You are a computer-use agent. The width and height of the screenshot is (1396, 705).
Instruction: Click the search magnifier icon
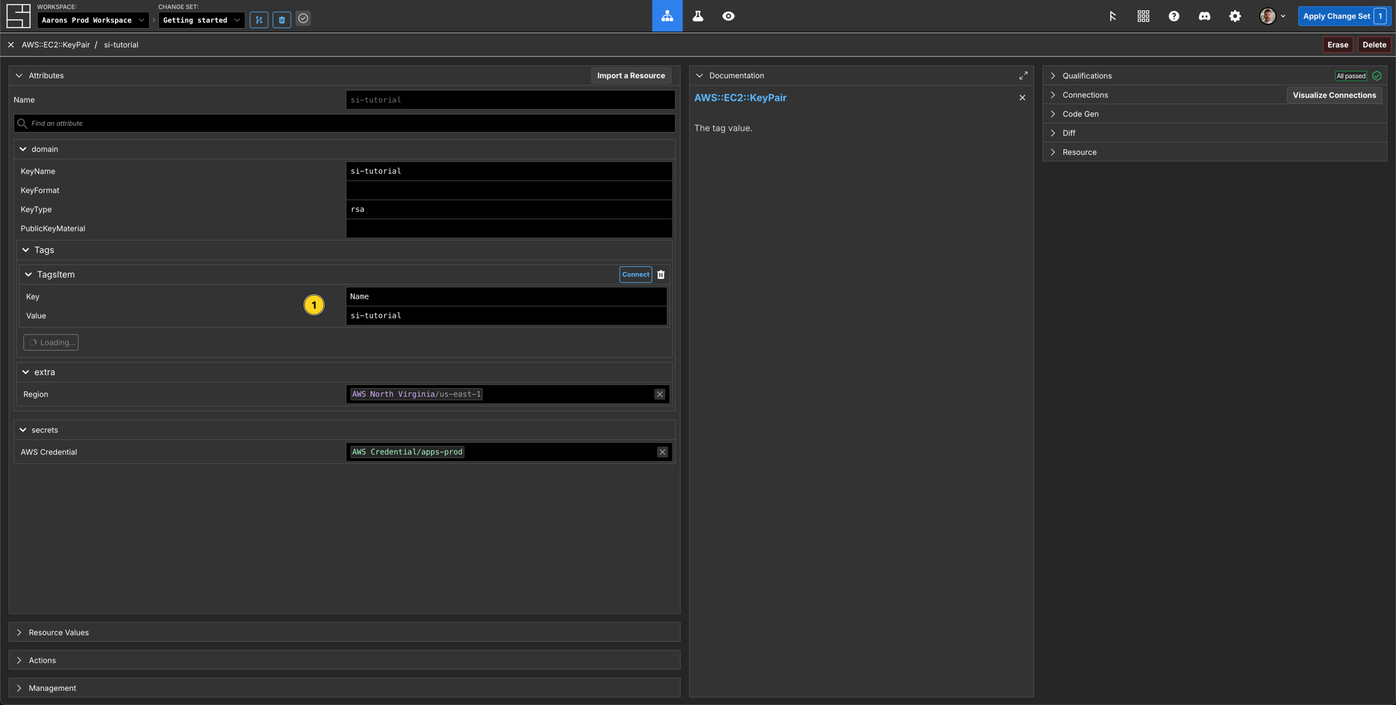(22, 124)
